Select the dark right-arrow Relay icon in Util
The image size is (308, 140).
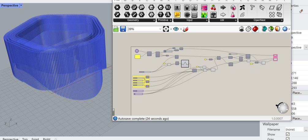(x=223, y=8)
